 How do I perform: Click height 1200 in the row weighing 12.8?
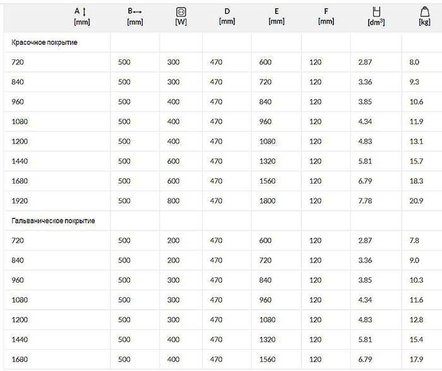click(x=20, y=320)
